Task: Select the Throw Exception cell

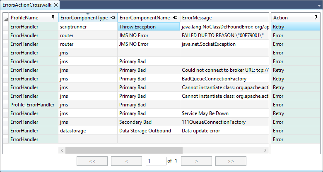Action: [149, 27]
